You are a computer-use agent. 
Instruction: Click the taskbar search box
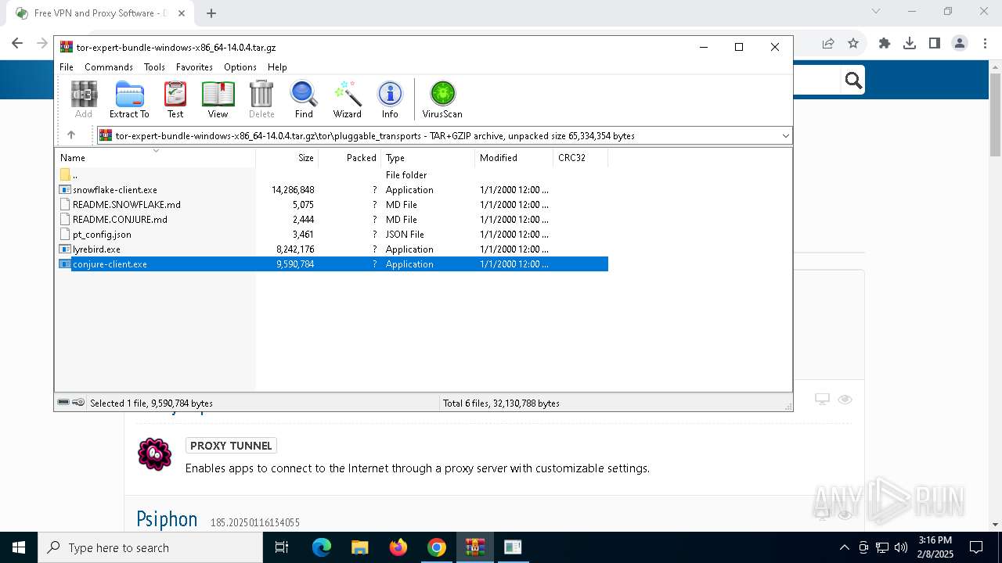[x=150, y=547]
